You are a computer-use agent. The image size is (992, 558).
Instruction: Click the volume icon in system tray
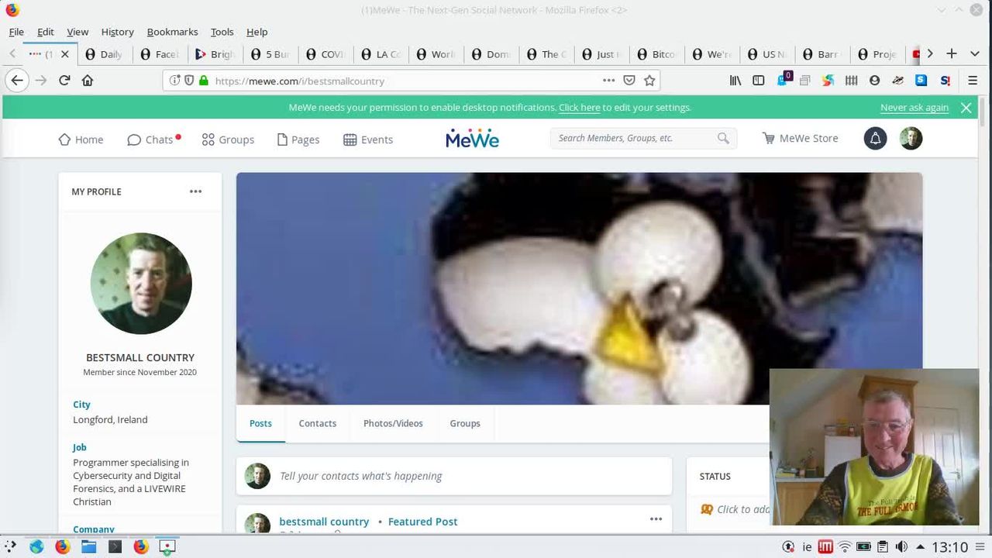901,547
